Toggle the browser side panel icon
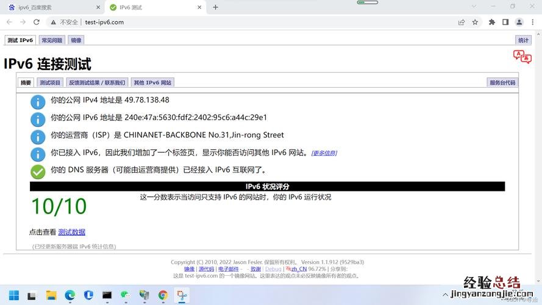 pyautogui.click(x=505, y=22)
